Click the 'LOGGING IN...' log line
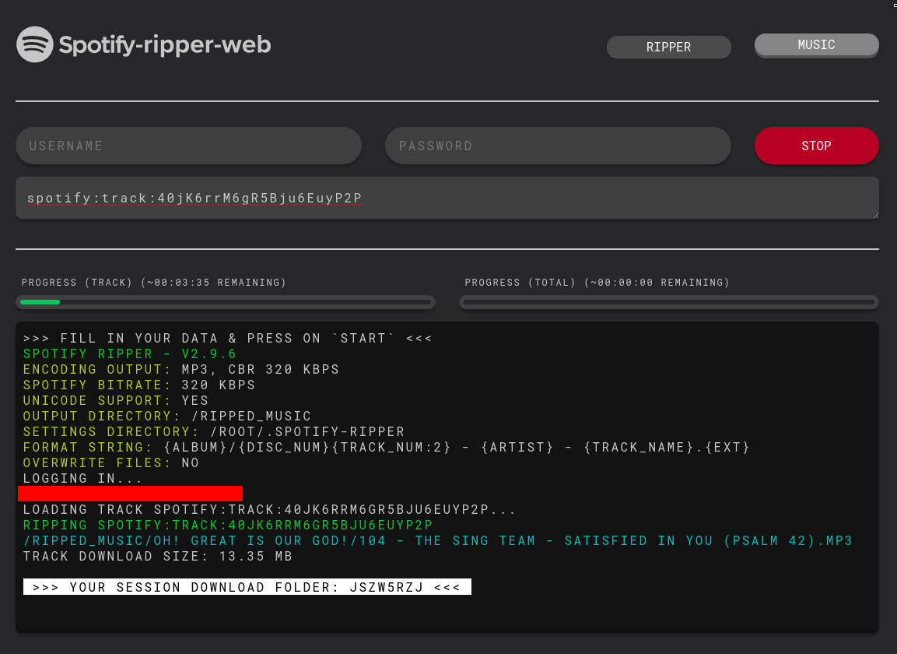This screenshot has width=897, height=654. point(83,478)
